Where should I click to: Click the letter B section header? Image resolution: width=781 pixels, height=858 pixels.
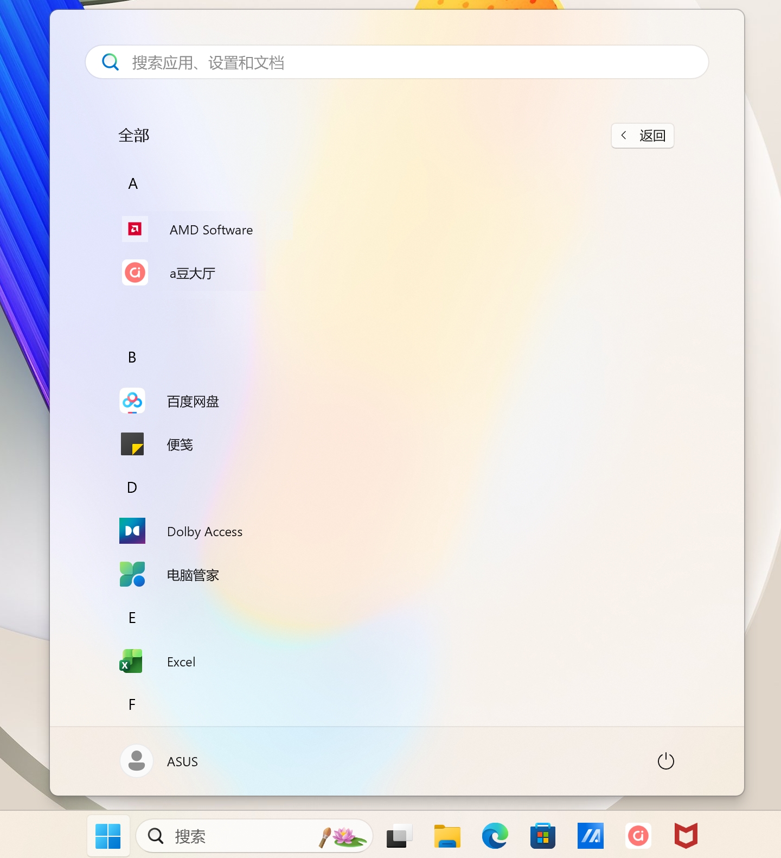[132, 358]
